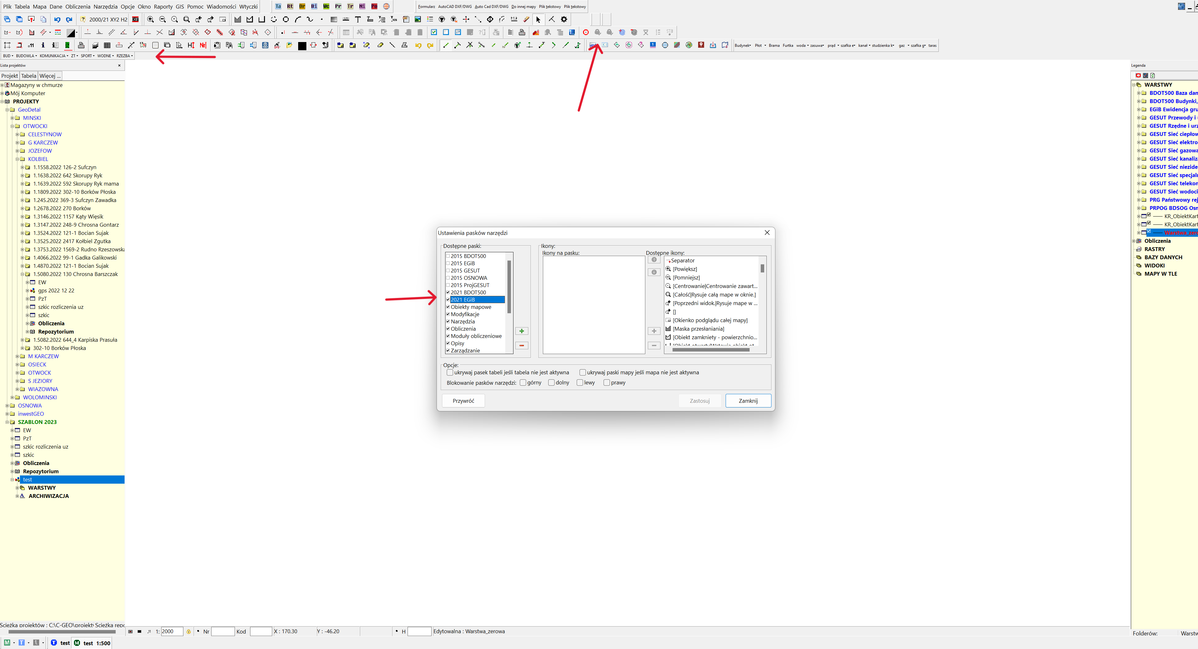Viewport: 1198px width, 649px height.
Task: Click the 'Bi' layer shortcut button
Action: (x=314, y=7)
